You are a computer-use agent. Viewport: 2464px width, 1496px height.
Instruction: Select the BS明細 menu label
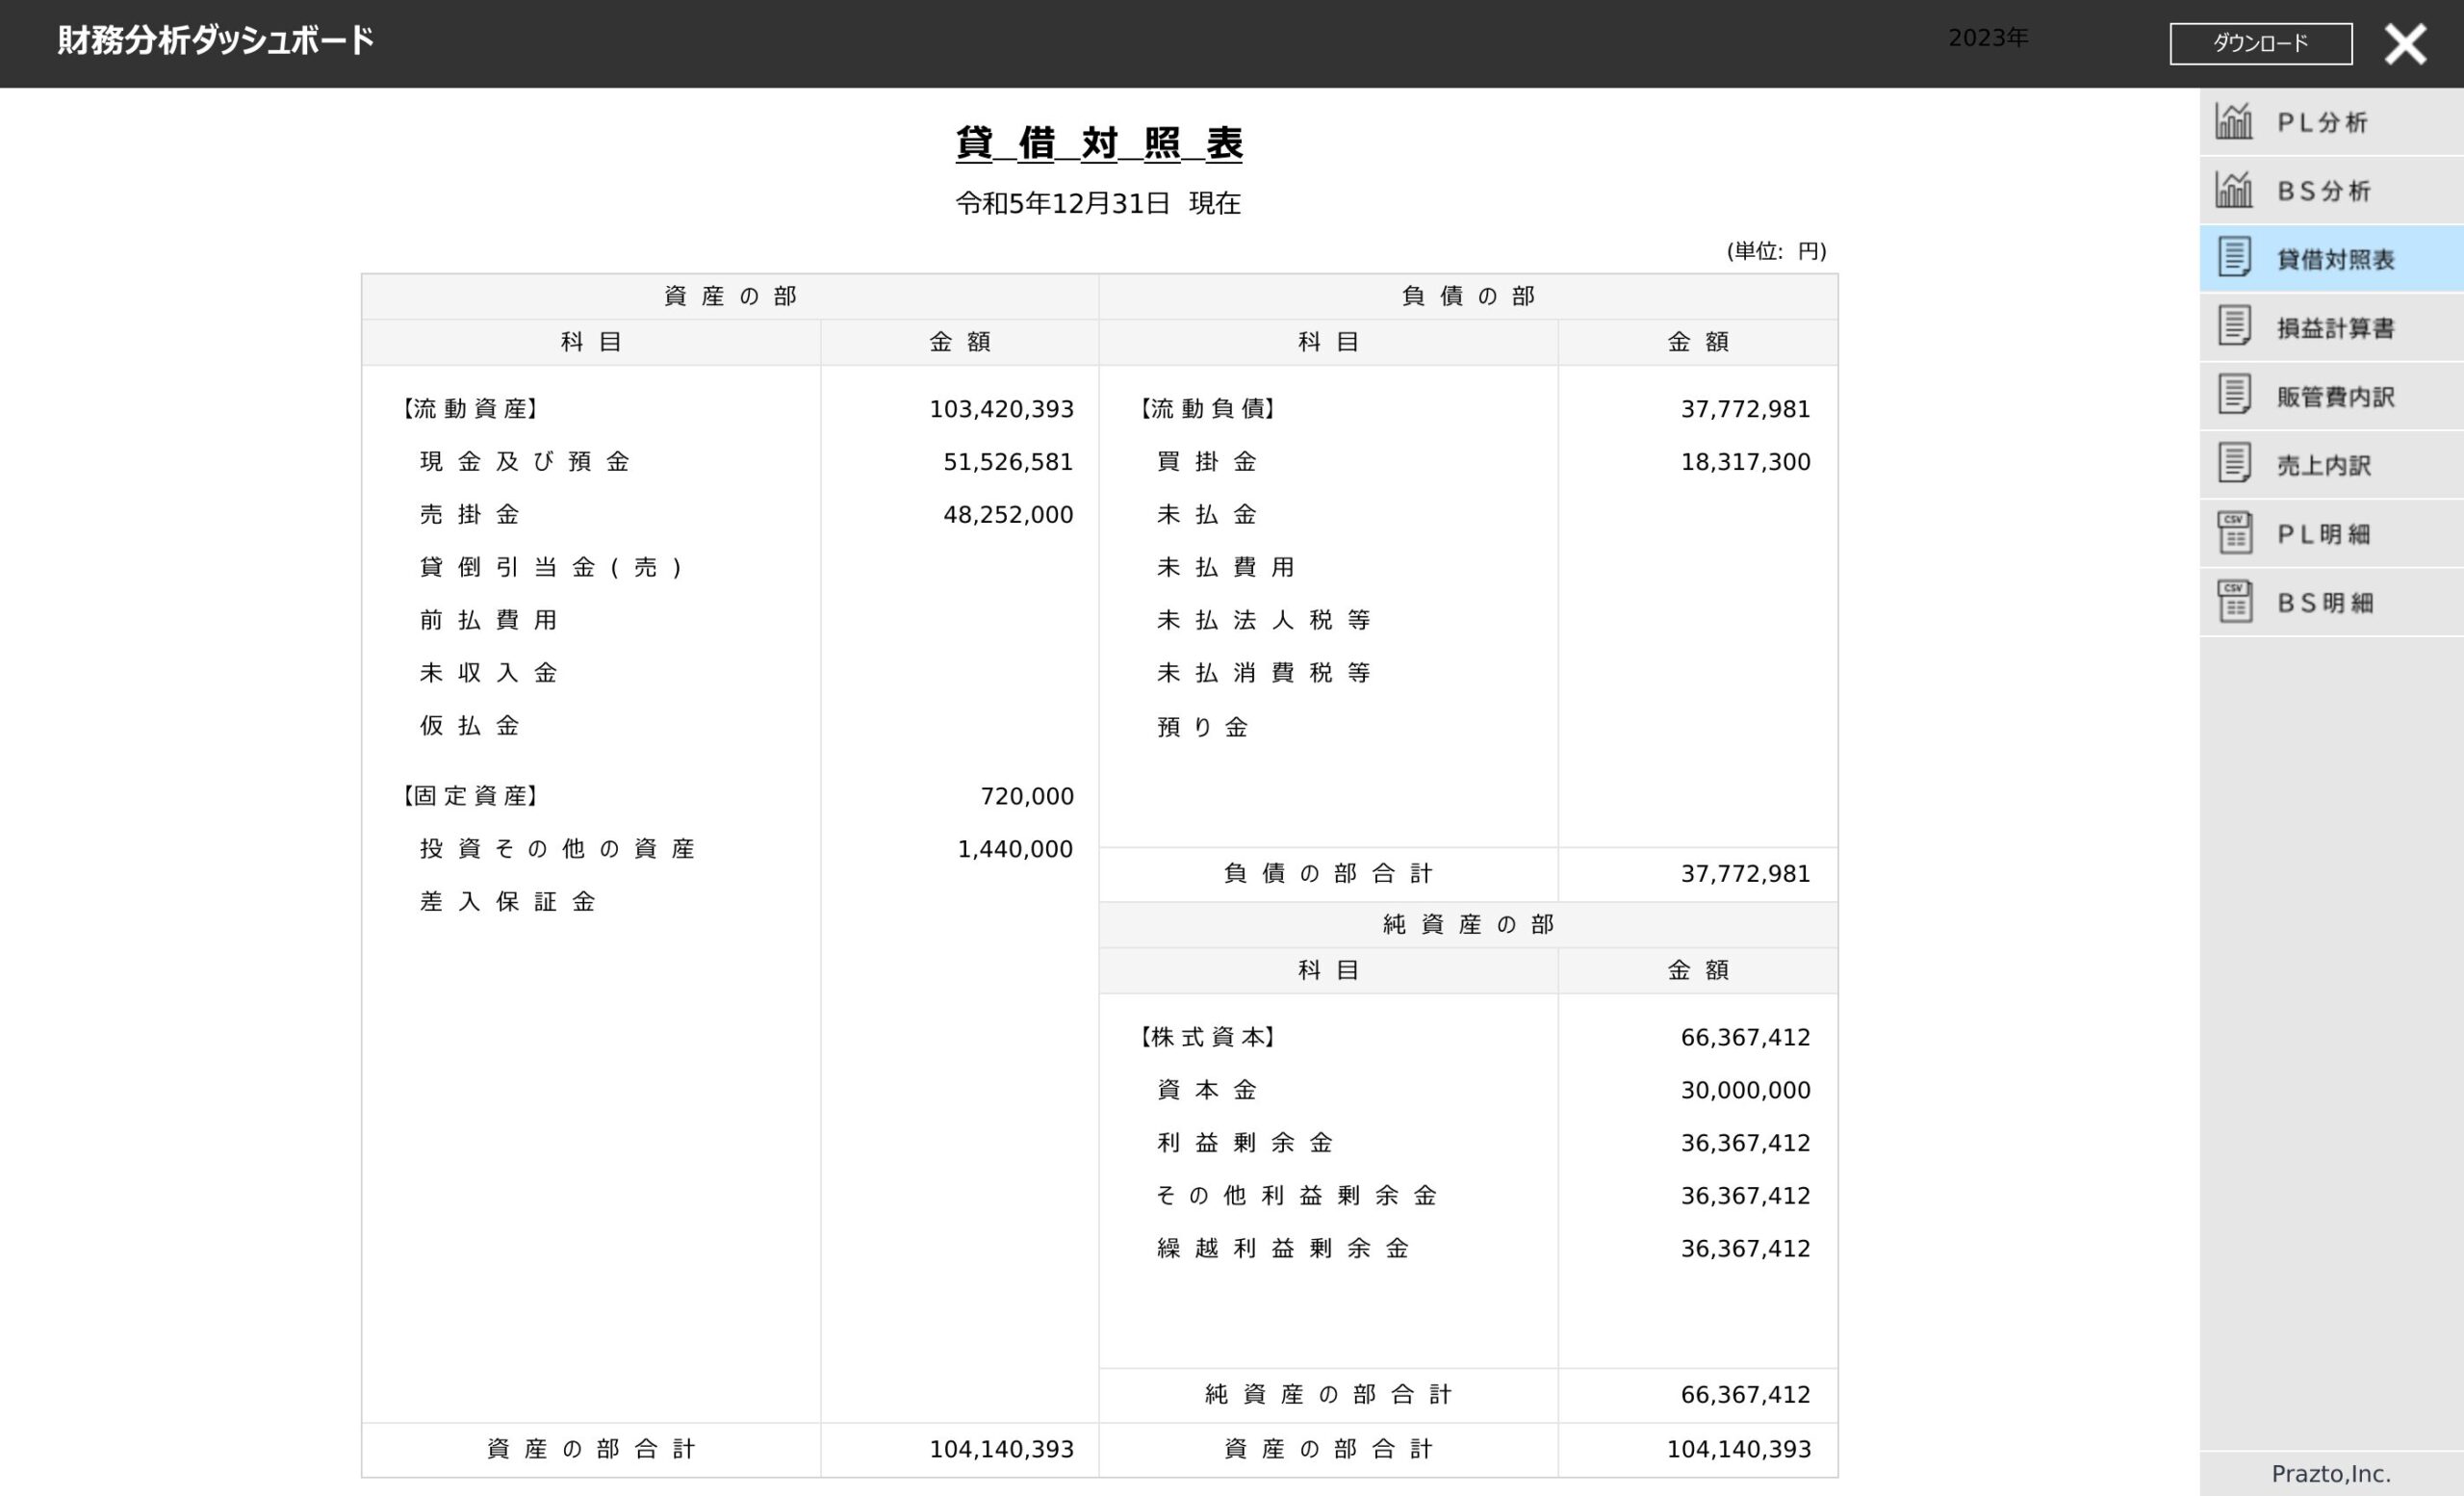pyautogui.click(x=2324, y=603)
